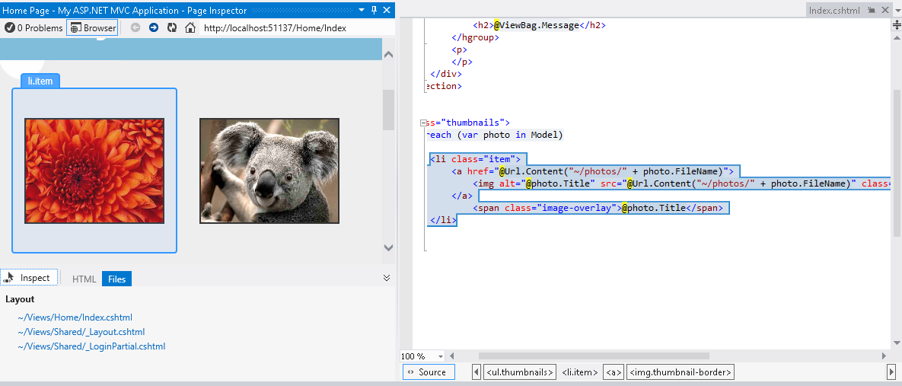Open ~/Views/Shared/_Layout.cshtml link
The image size is (902, 386).
(81, 332)
